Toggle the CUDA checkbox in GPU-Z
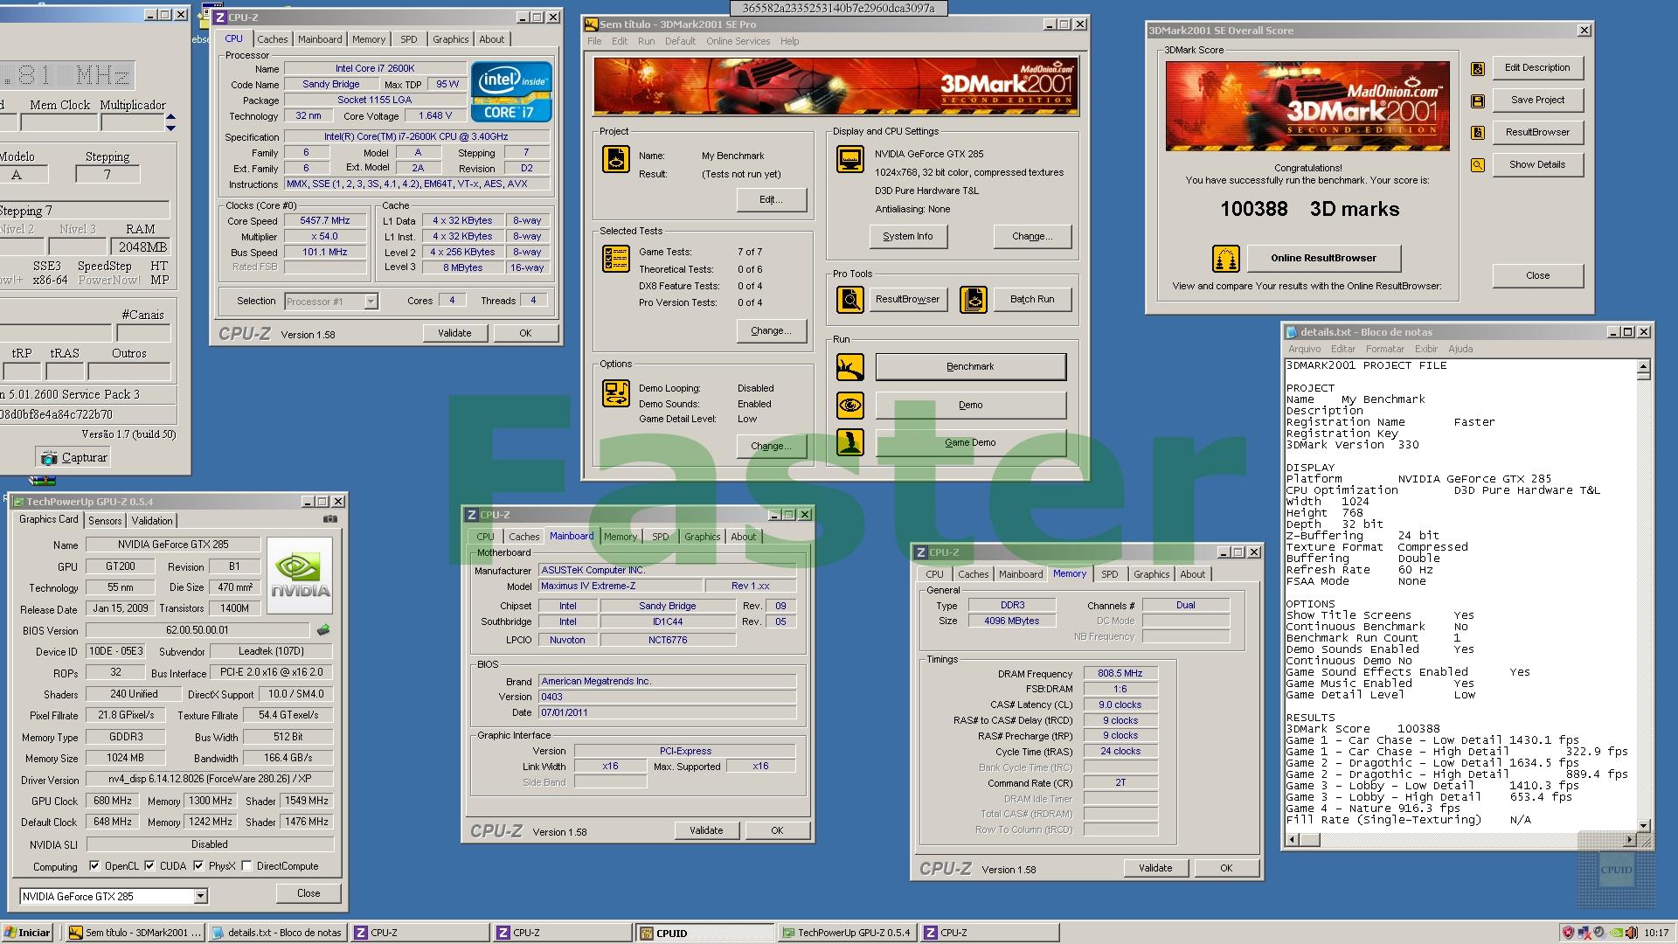 [149, 866]
